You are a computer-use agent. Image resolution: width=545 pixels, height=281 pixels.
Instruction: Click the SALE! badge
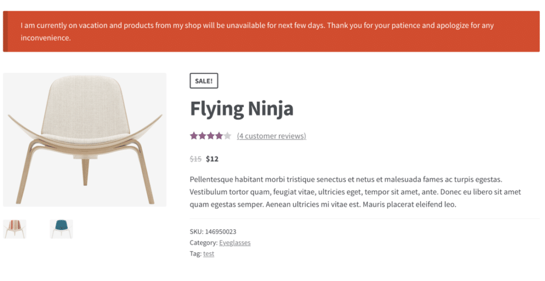point(204,81)
